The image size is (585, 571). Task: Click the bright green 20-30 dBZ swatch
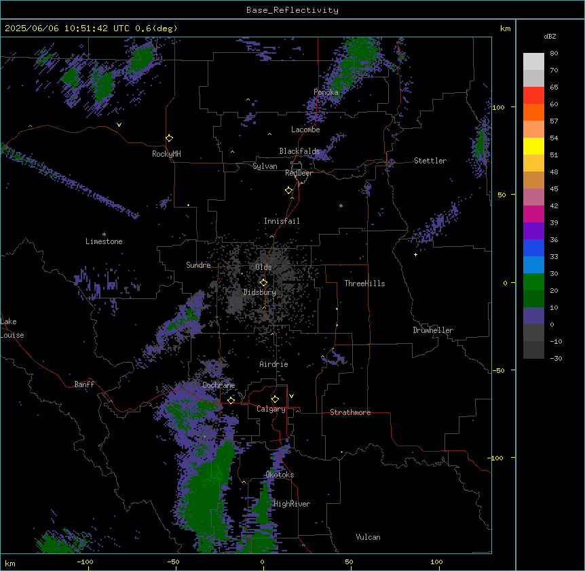[533, 282]
